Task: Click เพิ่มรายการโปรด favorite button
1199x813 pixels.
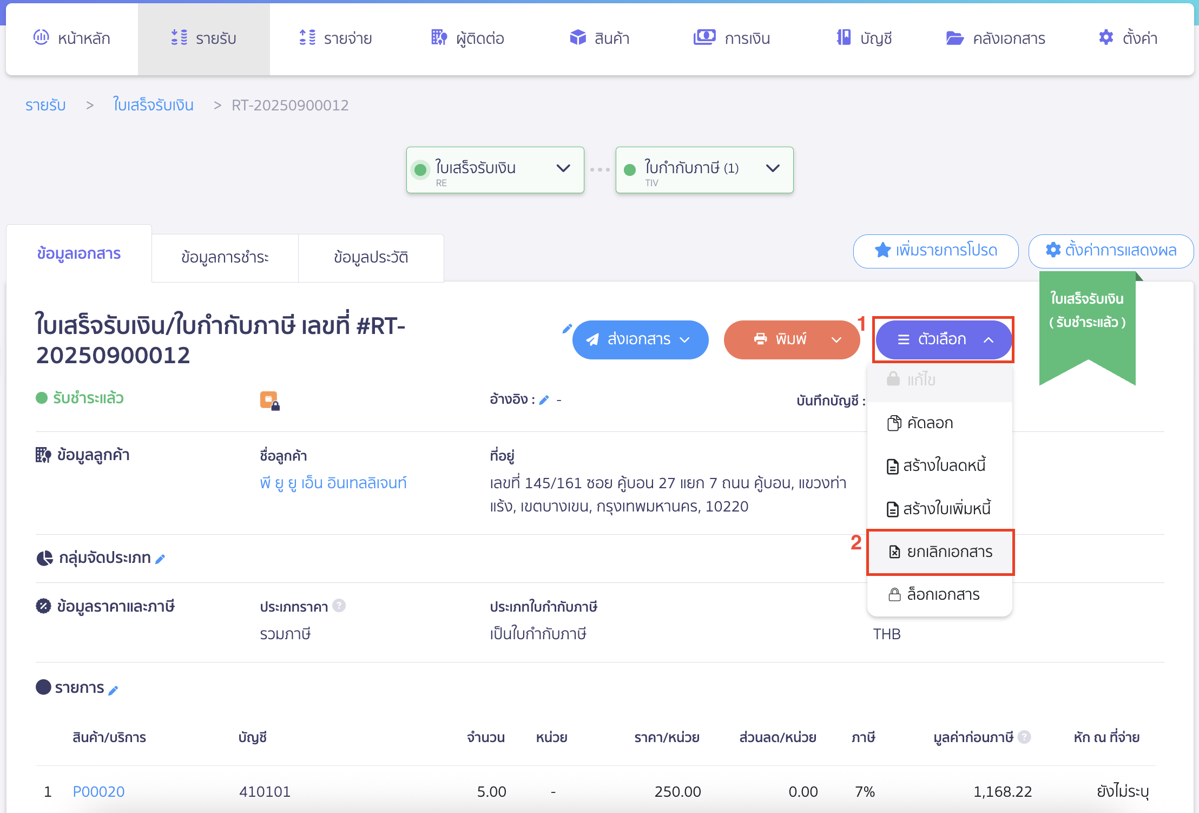Action: [x=936, y=251]
